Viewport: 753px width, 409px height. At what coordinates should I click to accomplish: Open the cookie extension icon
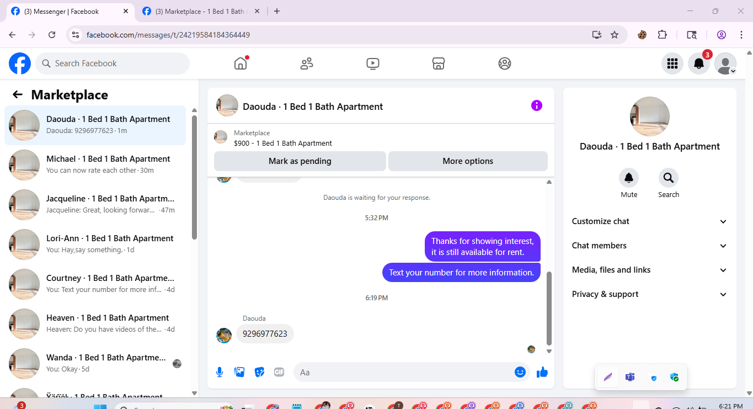642,35
